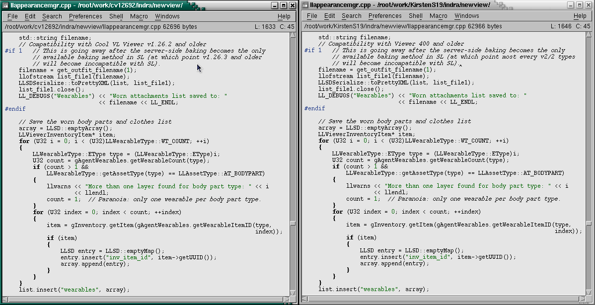
Task: Open the Macro menu in the right window
Action: point(439,16)
